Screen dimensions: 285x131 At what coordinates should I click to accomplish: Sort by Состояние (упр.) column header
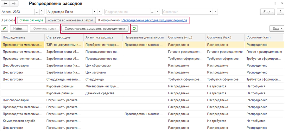tap(186, 37)
